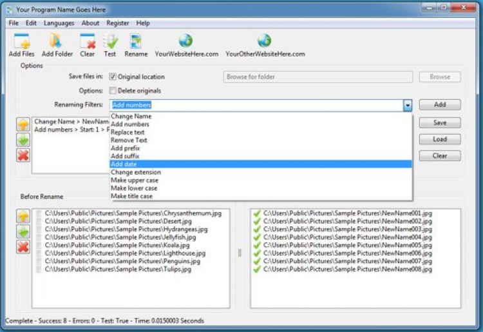Toggle checkbox beside Koala.jpg
Screen dimensions: 483x332
(x=39, y=246)
